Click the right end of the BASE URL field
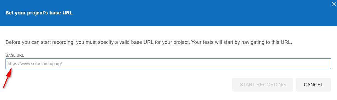Viewport: 337px width, 100px height. [x=327, y=64]
